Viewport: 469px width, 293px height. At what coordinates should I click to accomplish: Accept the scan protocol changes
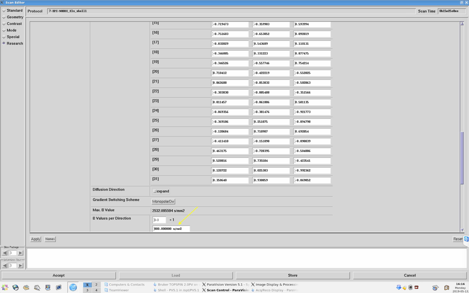[x=59, y=275]
